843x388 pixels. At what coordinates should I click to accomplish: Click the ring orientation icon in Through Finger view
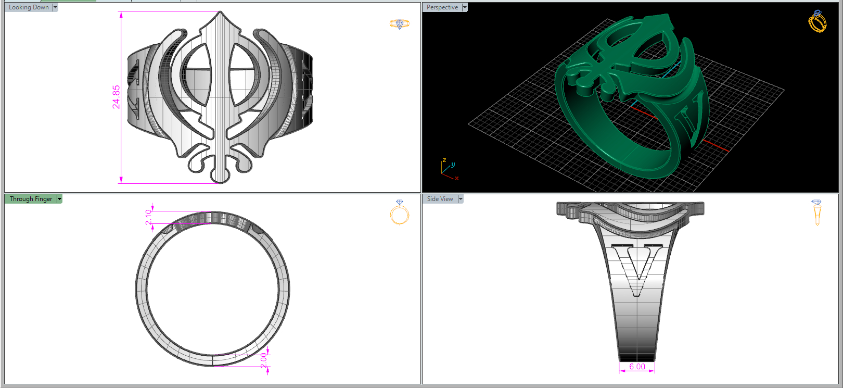pyautogui.click(x=400, y=212)
